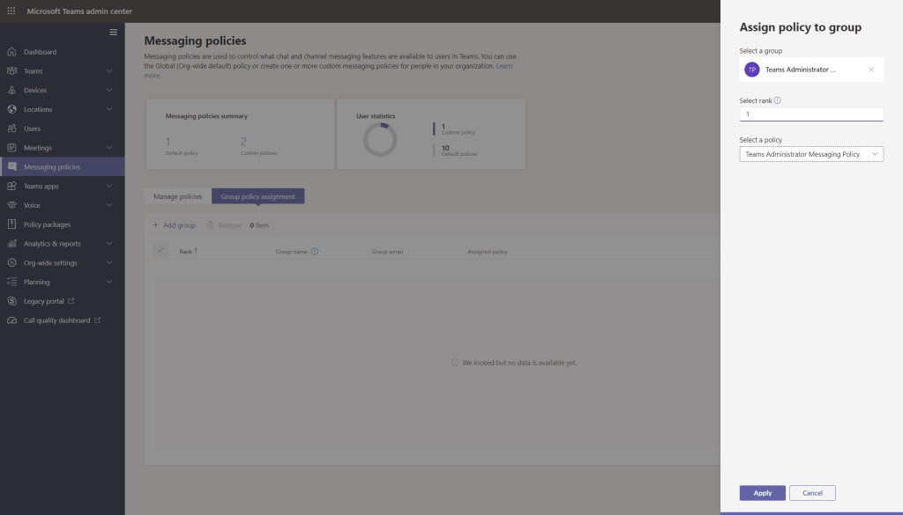903x515 pixels.
Task: Click the Users icon in sidebar
Action: click(x=11, y=129)
